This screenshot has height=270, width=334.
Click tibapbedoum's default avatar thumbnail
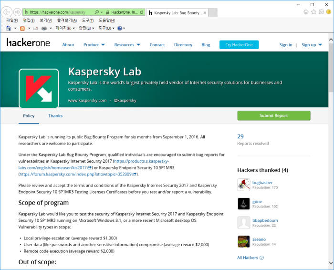[x=244, y=222]
